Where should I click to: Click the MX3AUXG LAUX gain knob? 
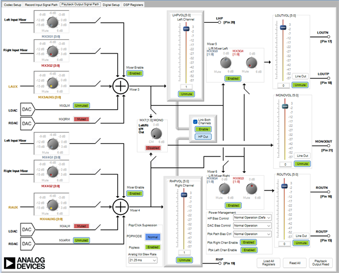pos(52,83)
